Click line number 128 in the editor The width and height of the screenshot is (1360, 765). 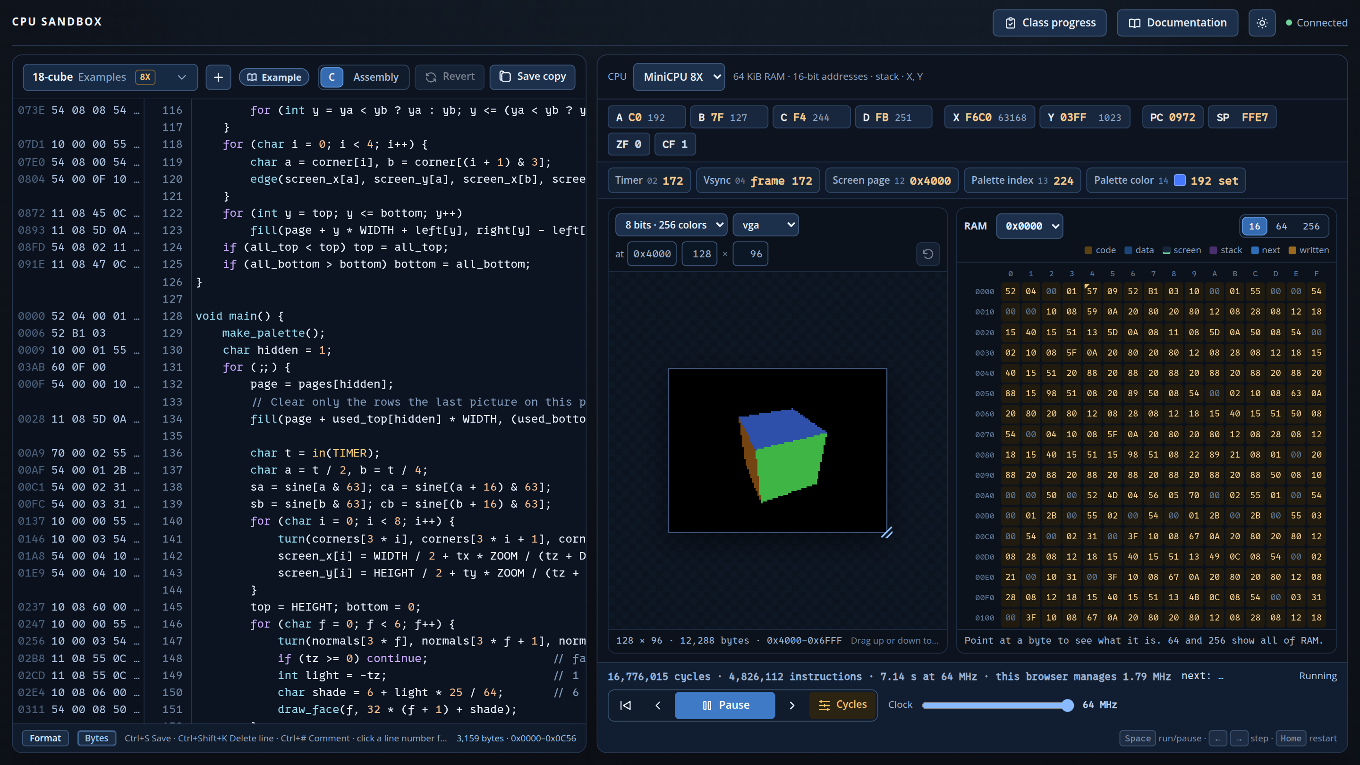tap(172, 316)
